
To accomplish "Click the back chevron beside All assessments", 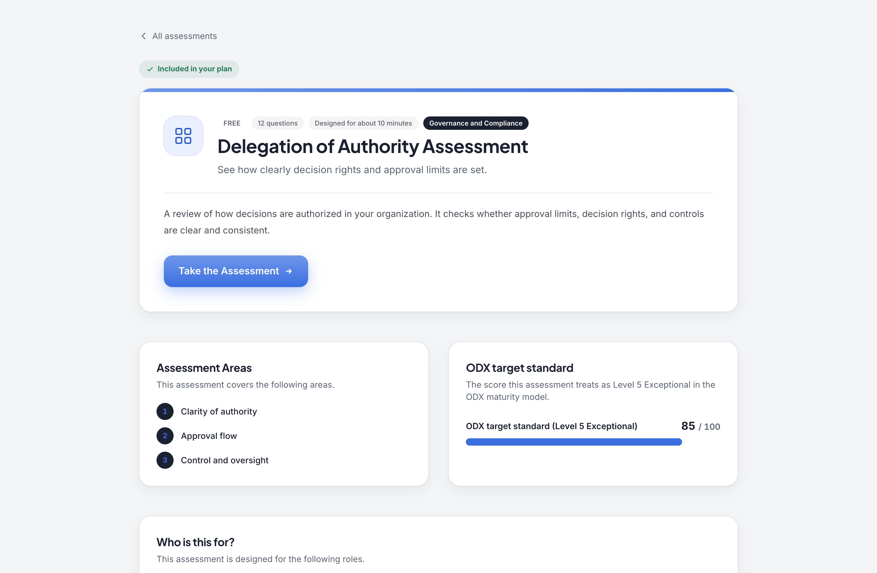I will (x=144, y=36).
